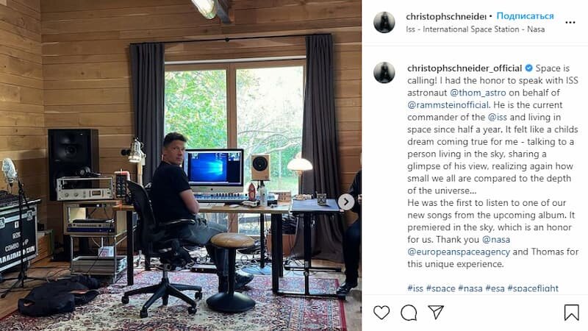This screenshot has height=331, width=588.
Task: Click the studio photo of the post
Action: pos(181,165)
